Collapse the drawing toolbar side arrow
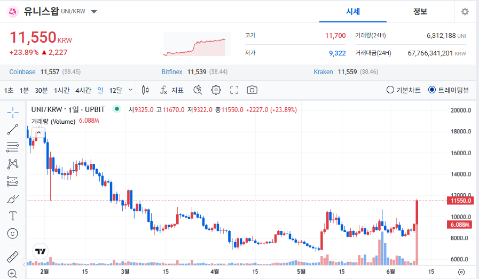 (24, 265)
